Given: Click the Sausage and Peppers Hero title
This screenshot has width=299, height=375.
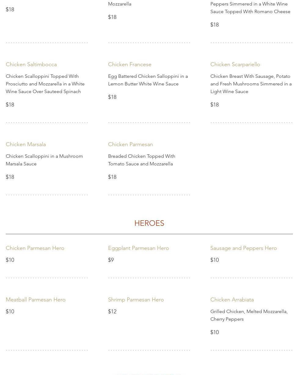Looking at the screenshot, I should (243, 248).
